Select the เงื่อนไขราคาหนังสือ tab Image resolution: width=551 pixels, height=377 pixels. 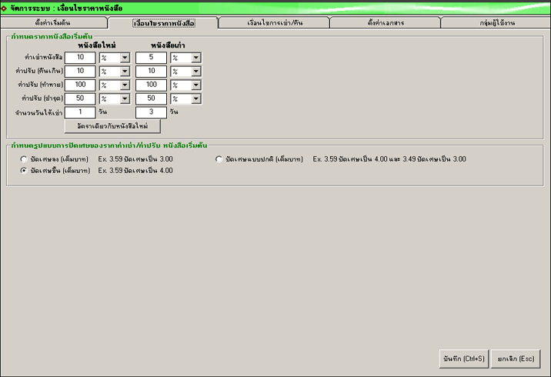pos(164,23)
